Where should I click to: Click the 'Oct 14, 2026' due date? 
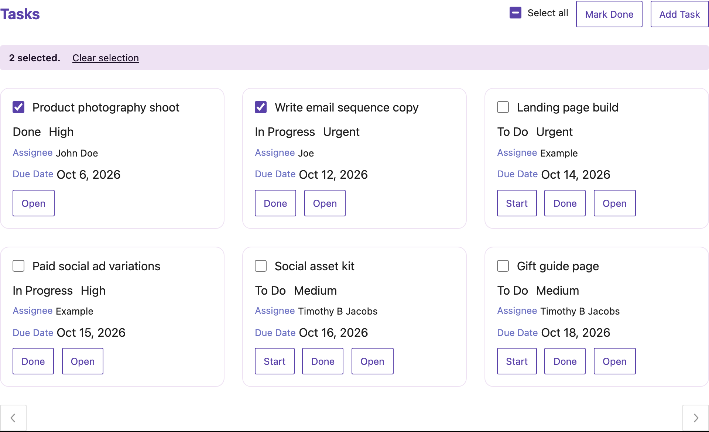tap(576, 174)
